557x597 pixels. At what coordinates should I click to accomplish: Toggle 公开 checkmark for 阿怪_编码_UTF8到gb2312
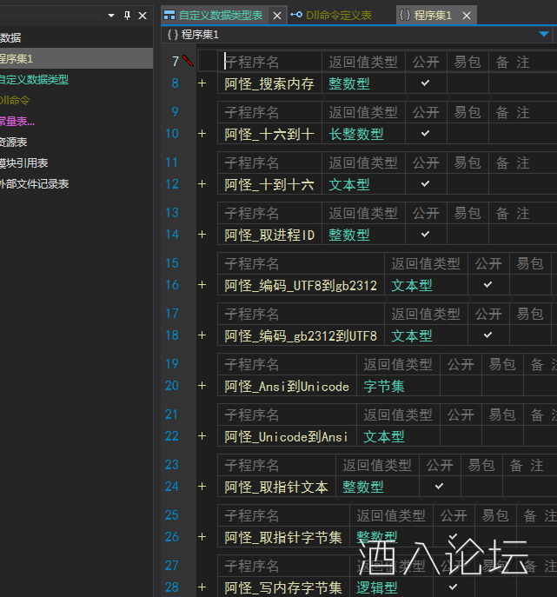click(x=487, y=285)
